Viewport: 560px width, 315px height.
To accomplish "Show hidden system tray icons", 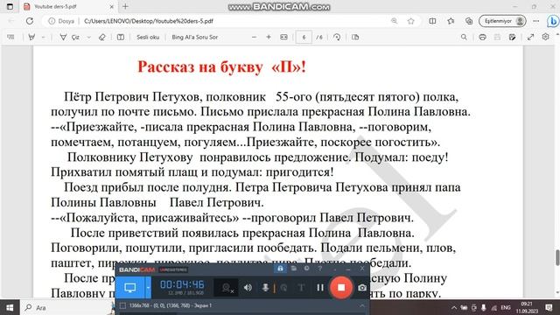I will [x=454, y=307].
